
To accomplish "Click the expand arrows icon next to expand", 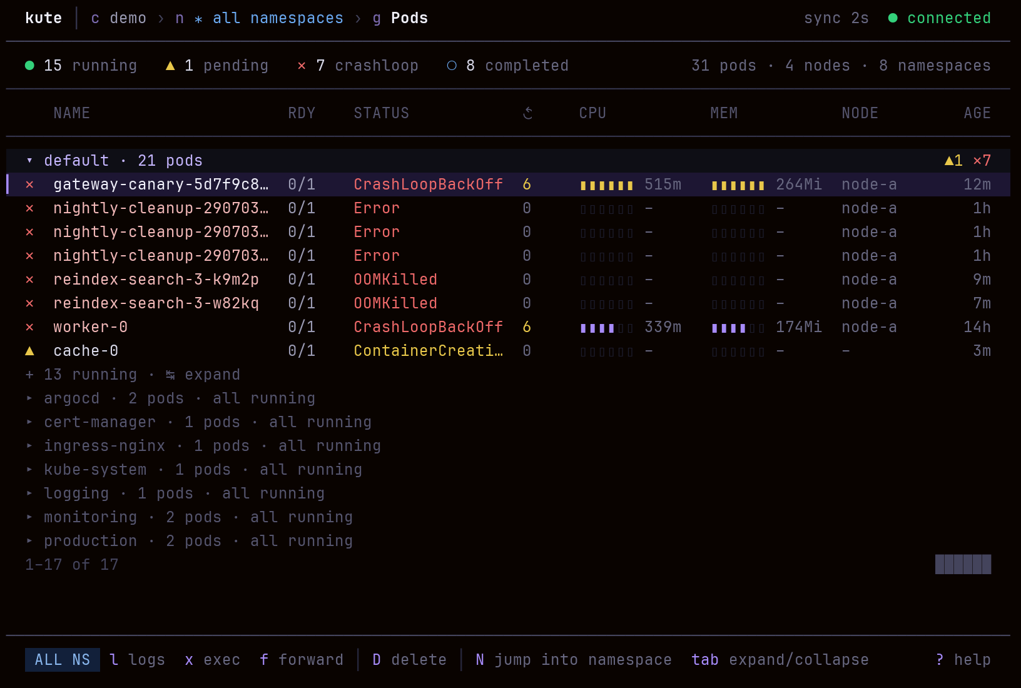I will pos(170,375).
